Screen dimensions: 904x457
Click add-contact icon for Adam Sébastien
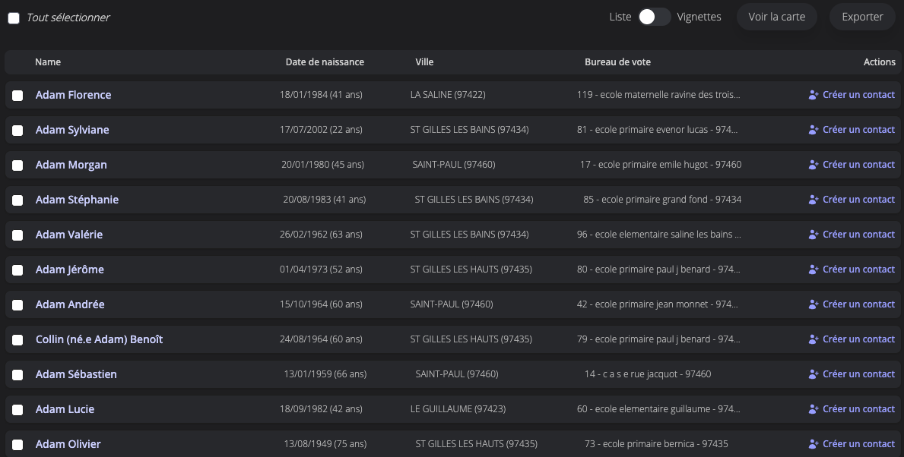pos(813,374)
